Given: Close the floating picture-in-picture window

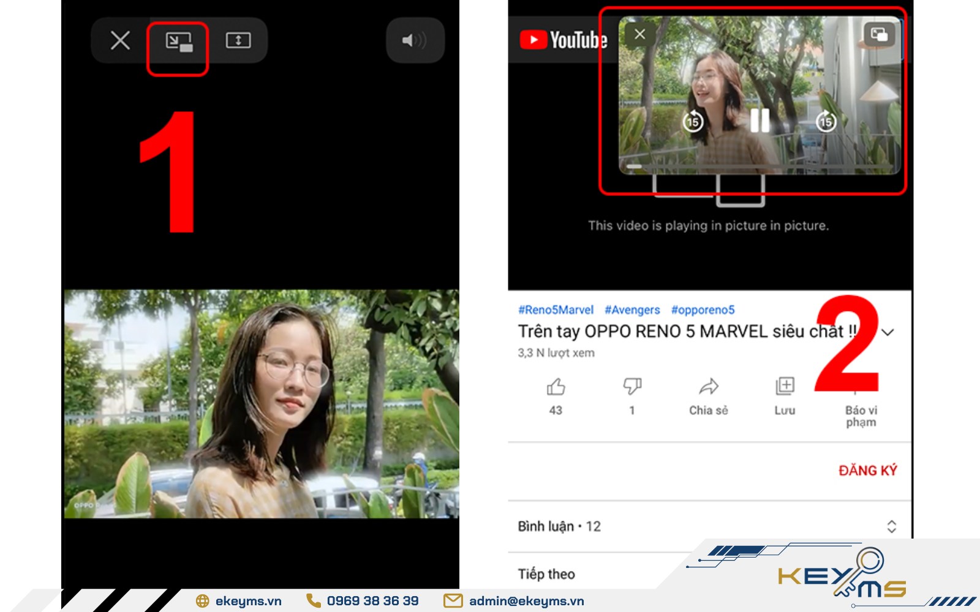Looking at the screenshot, I should (x=639, y=34).
